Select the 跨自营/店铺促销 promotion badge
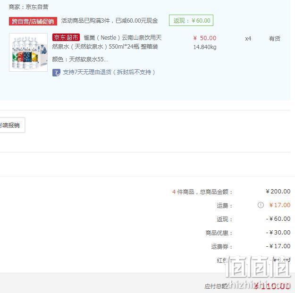 click(33, 21)
